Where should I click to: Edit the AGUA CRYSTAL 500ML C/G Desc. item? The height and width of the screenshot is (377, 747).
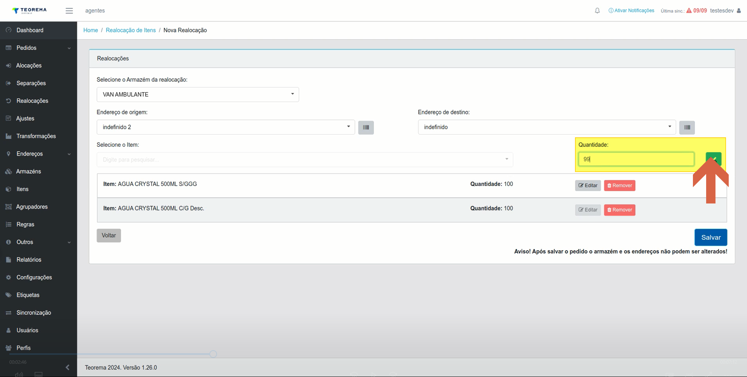pyautogui.click(x=588, y=210)
